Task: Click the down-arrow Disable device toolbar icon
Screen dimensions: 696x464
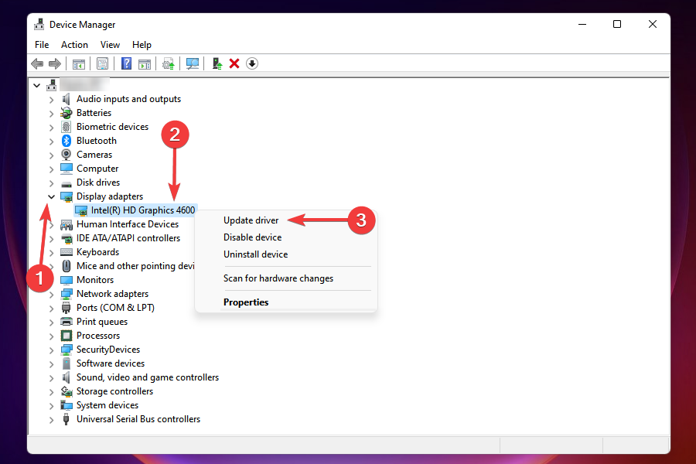Action: tap(252, 63)
